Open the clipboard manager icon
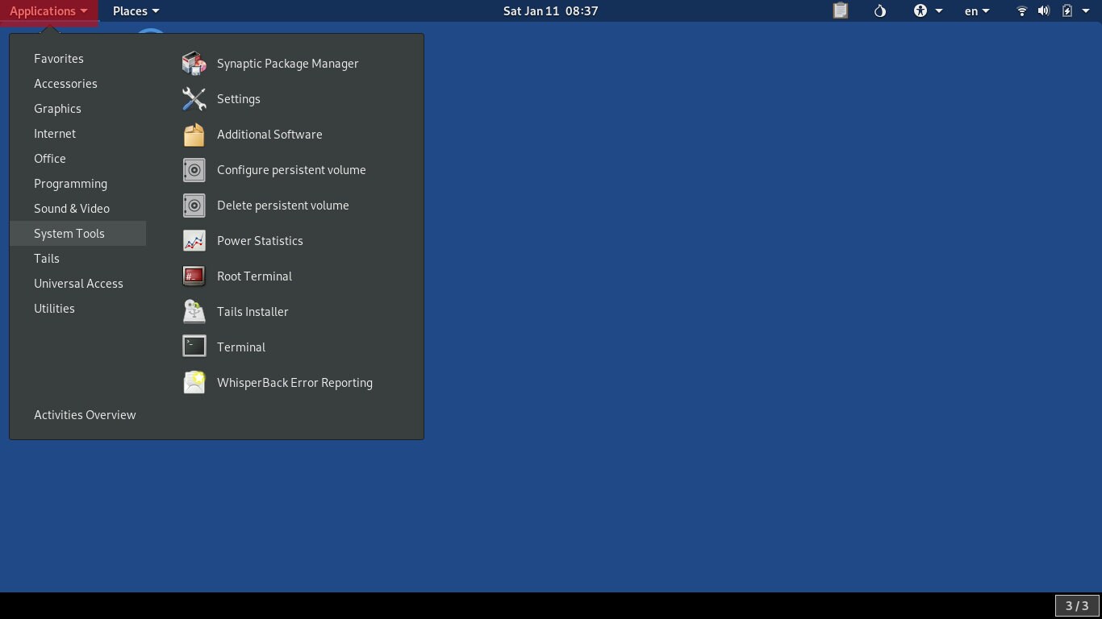 click(840, 10)
